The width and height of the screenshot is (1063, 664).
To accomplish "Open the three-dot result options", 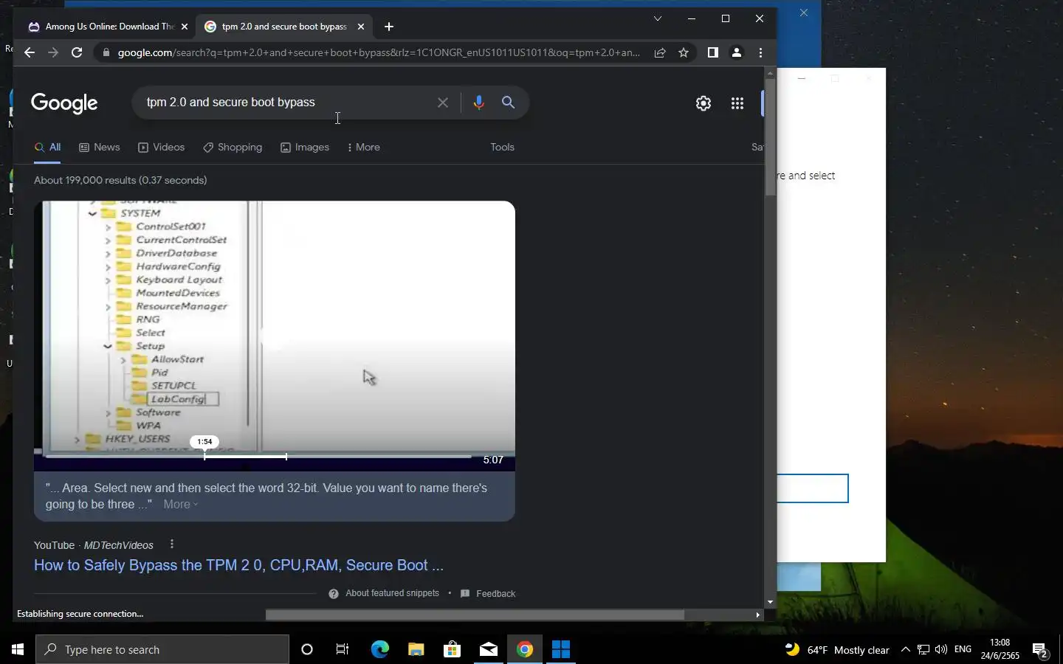I will pyautogui.click(x=172, y=544).
